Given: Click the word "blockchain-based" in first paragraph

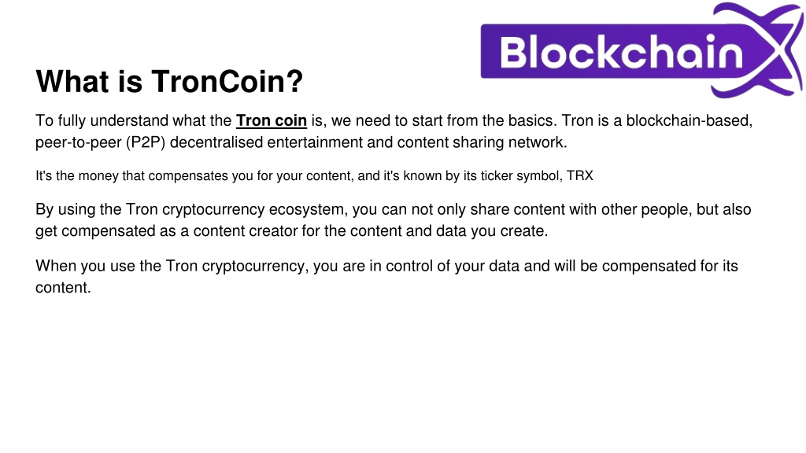Looking at the screenshot, I should (x=690, y=120).
